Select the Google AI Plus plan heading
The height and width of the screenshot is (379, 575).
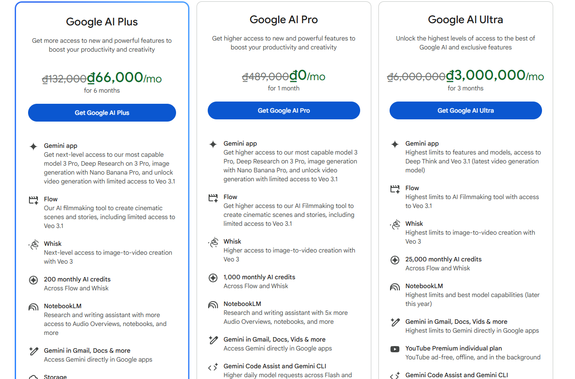pyautogui.click(x=102, y=22)
